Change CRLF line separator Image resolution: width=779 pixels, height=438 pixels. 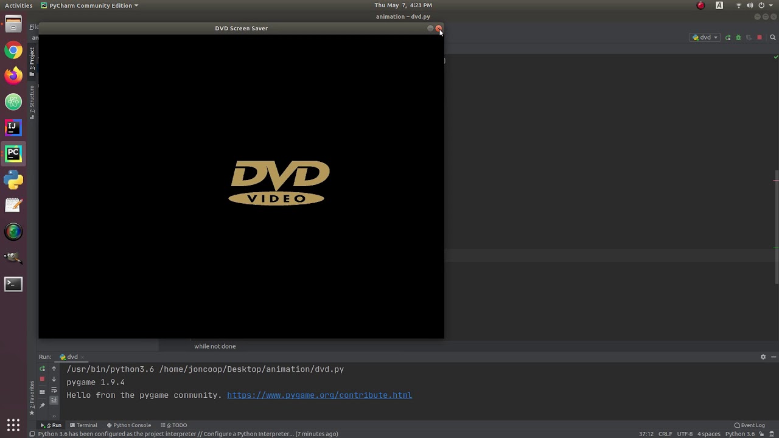pos(665,434)
